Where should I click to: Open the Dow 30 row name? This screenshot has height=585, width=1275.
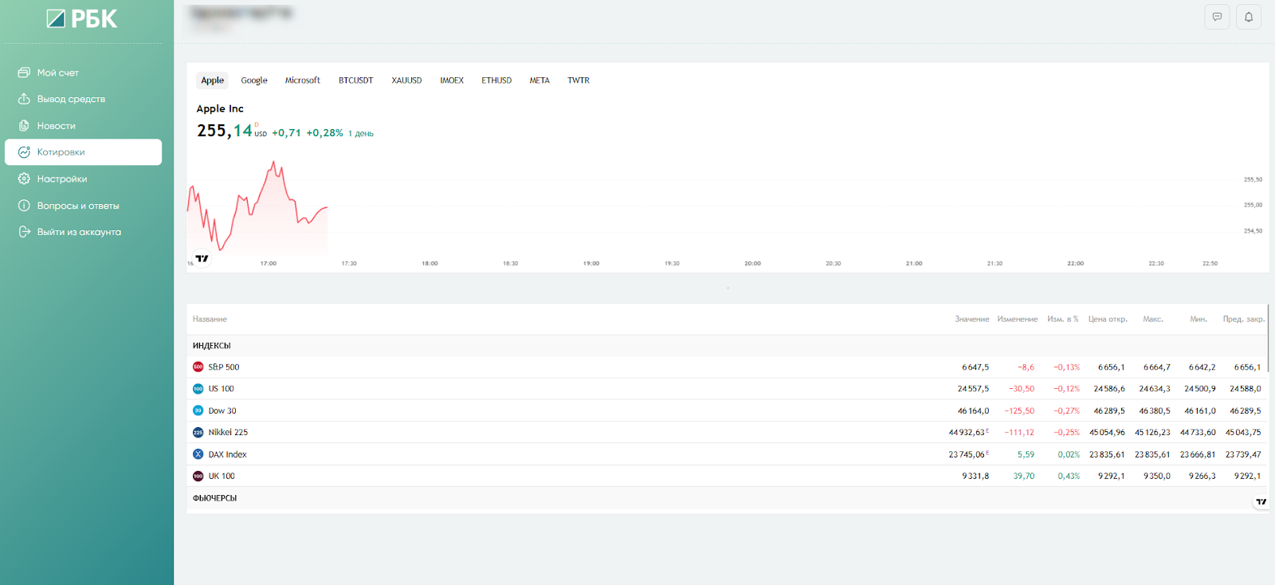coord(222,411)
